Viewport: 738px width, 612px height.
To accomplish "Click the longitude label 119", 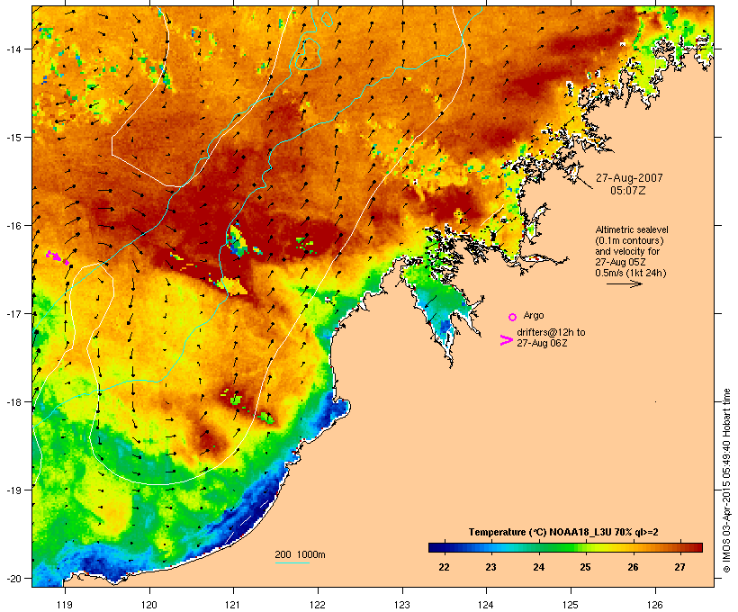I will tap(65, 605).
